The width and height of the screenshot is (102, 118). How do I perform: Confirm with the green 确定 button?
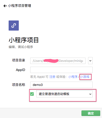(91, 113)
